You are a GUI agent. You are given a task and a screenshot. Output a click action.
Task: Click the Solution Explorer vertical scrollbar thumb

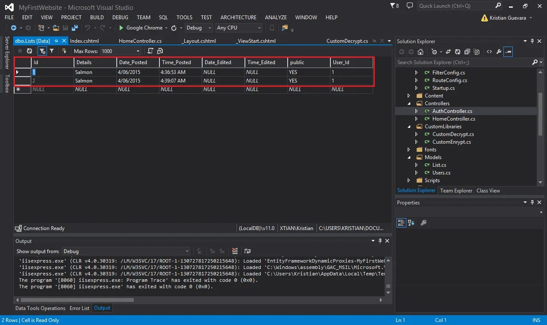point(540,113)
